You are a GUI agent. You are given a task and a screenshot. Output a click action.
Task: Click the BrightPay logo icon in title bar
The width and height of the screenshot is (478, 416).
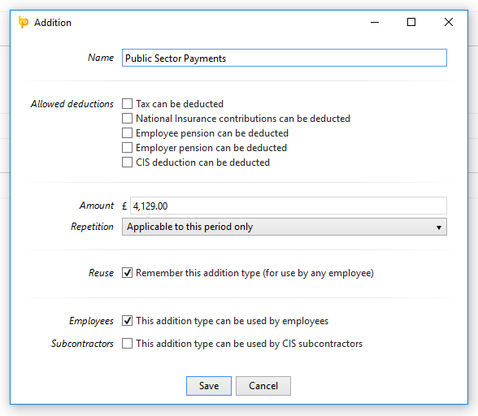(24, 22)
